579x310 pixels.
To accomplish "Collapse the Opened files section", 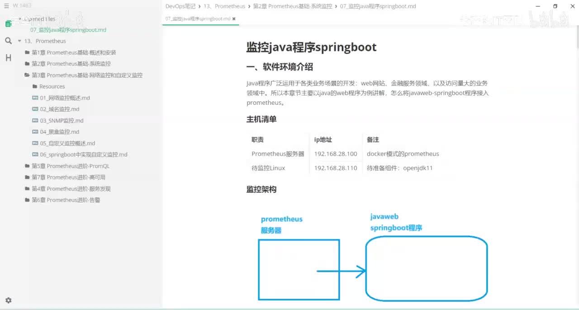I will (19, 19).
